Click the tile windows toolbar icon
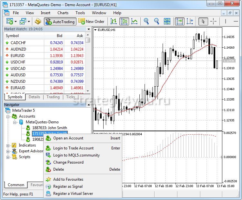Viewport: 242px width, 200px height. click(167, 21)
